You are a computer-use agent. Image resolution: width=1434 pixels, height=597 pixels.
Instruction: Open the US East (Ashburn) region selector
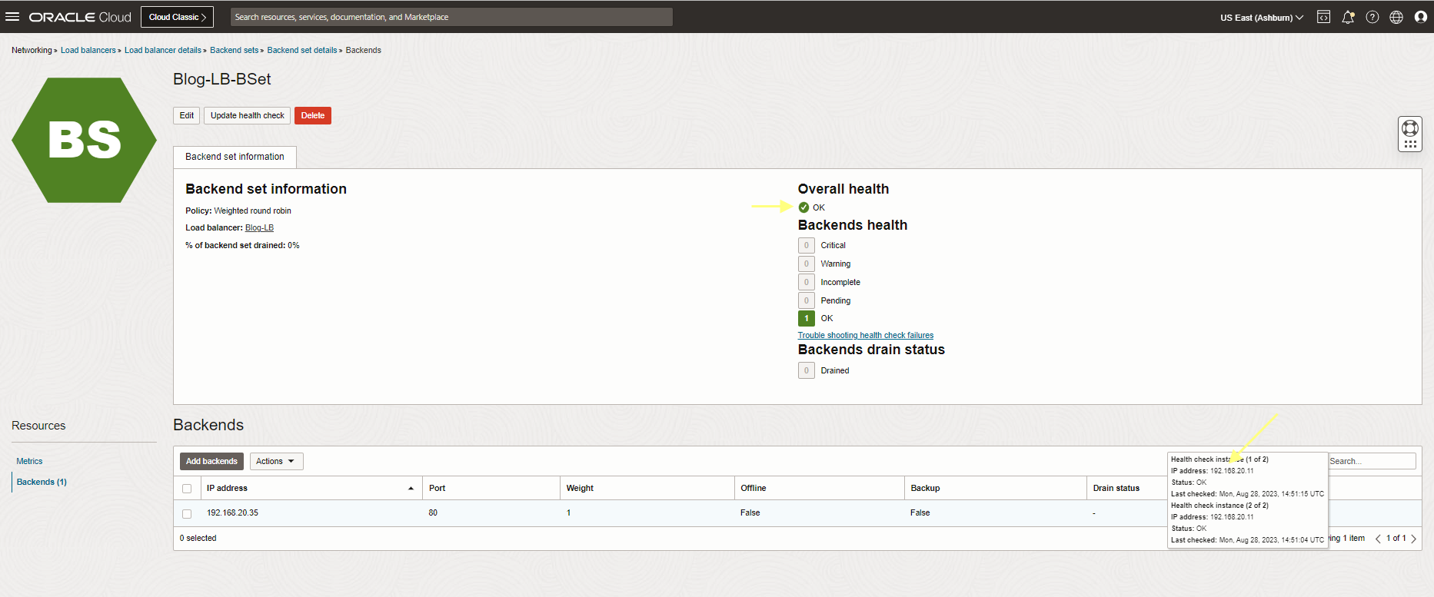pyautogui.click(x=1261, y=17)
